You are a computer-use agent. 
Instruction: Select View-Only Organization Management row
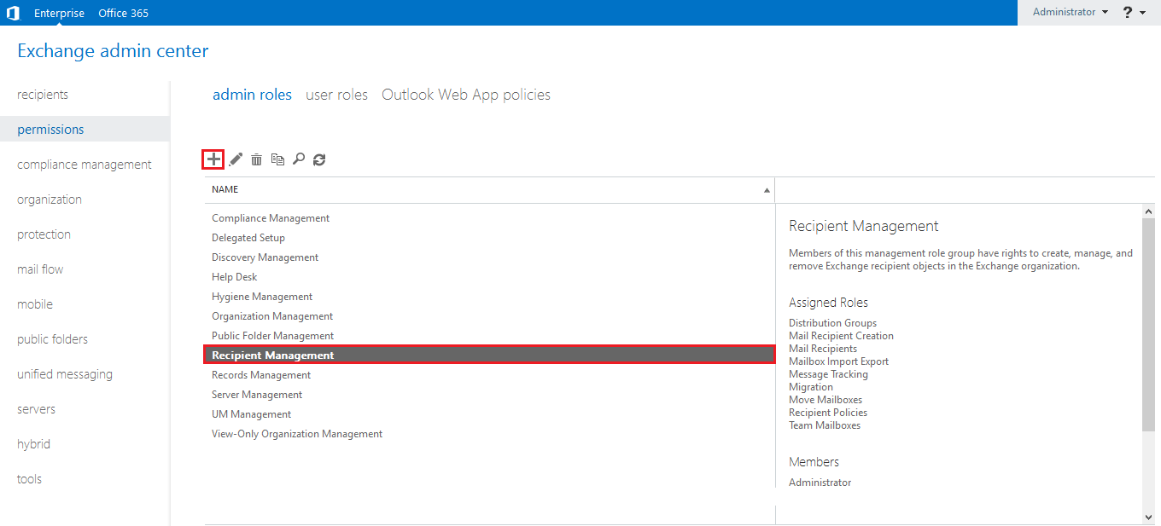[297, 434]
